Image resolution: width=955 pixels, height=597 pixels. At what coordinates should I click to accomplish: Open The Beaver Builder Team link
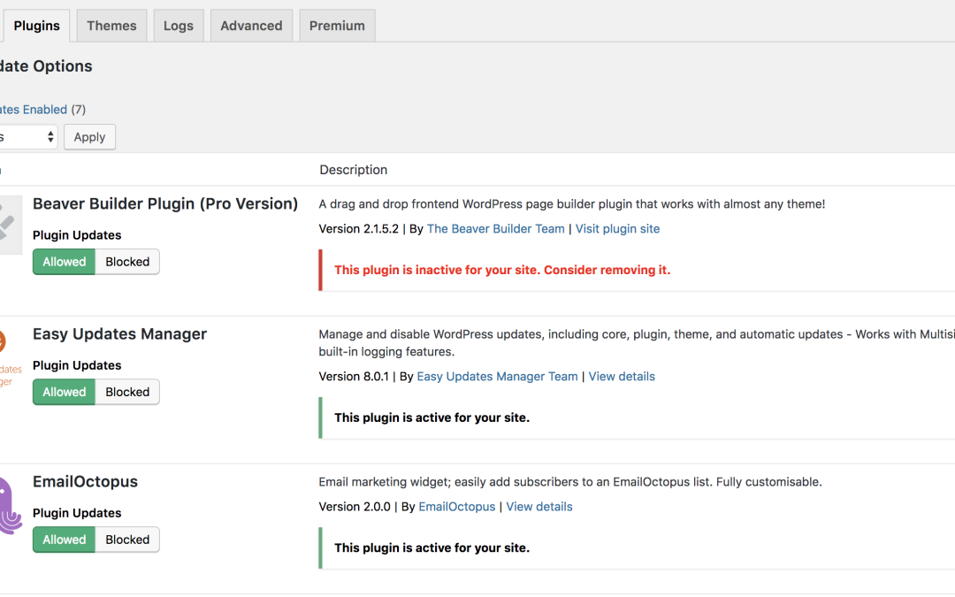tap(496, 229)
